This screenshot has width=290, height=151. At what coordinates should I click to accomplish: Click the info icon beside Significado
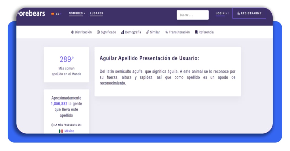(98, 32)
